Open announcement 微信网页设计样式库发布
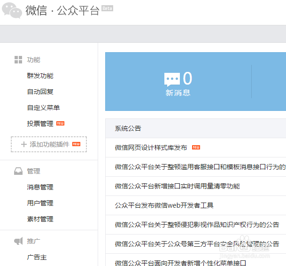This screenshot has height=266, width=286. 151,148
